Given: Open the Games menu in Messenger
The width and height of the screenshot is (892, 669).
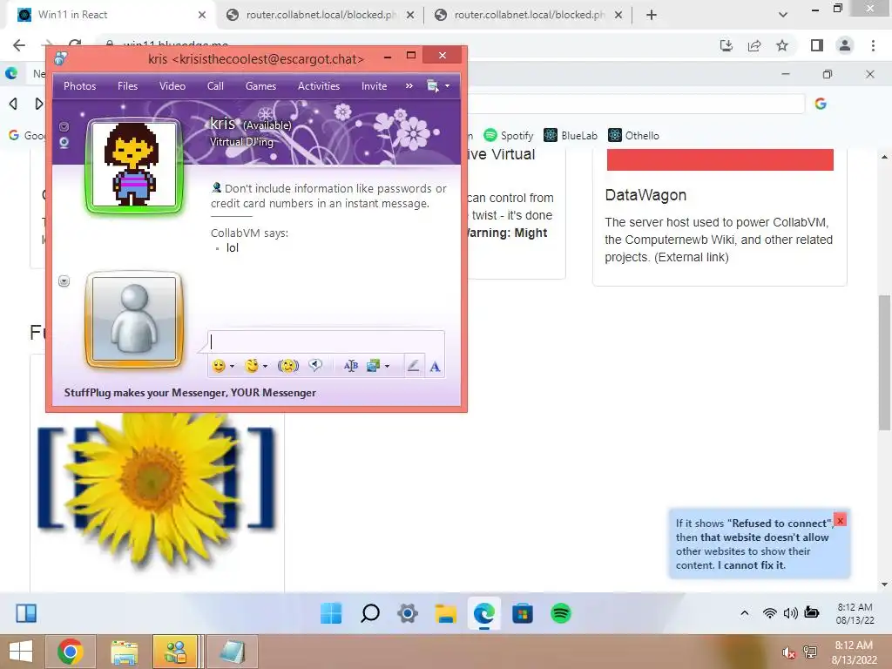Looking at the screenshot, I should click(260, 86).
